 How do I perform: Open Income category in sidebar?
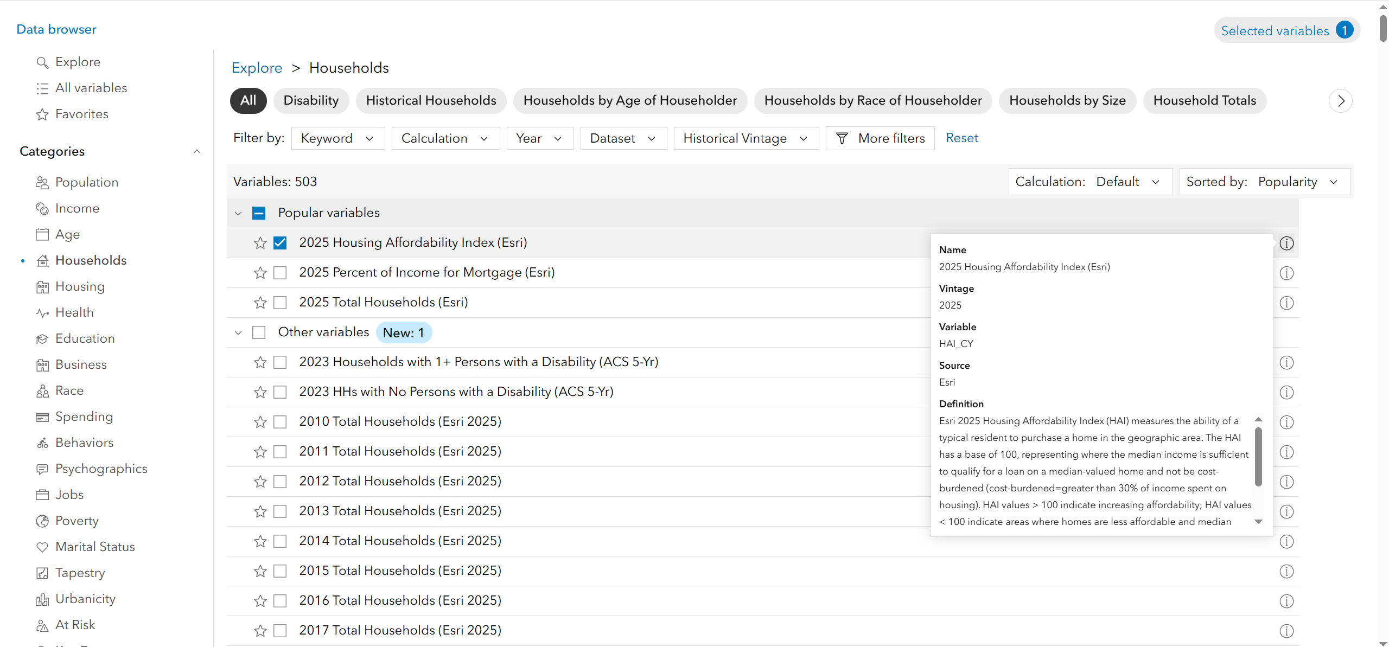(x=77, y=208)
